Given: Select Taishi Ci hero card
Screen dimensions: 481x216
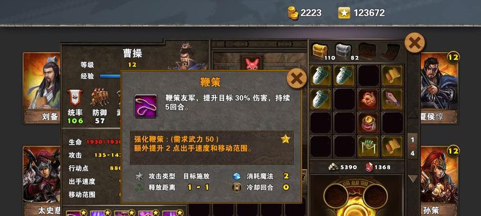Looking at the screenshot, I should pos(42,181).
